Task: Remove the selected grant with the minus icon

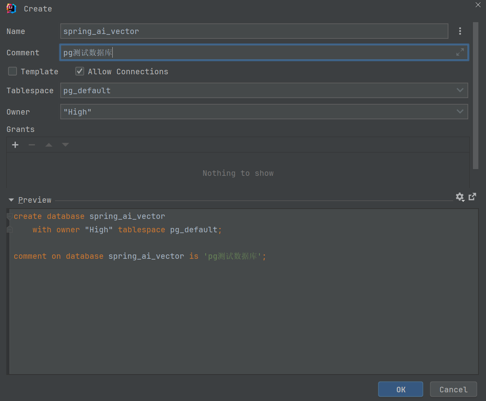Action: pos(32,145)
